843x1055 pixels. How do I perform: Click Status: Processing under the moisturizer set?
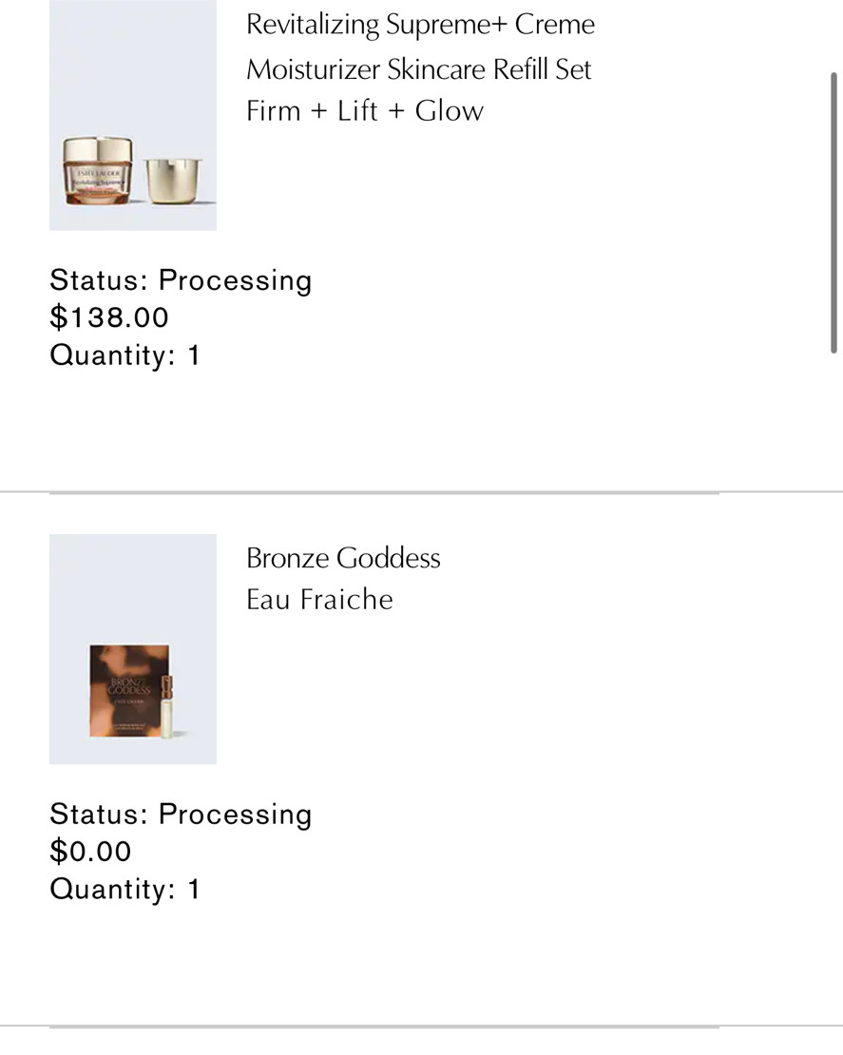[181, 280]
